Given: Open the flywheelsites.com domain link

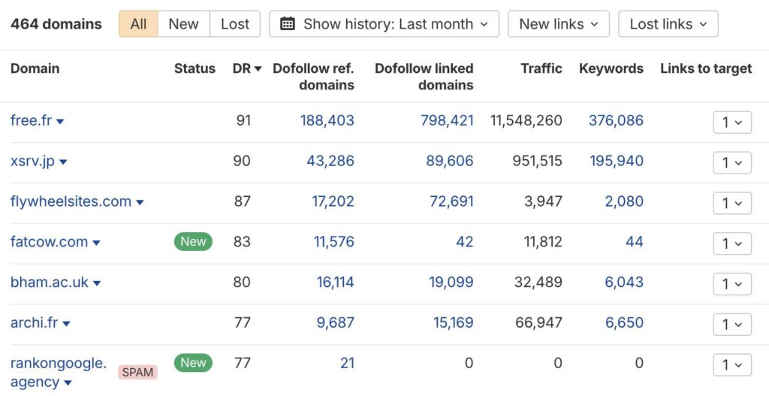Looking at the screenshot, I should 71,201.
